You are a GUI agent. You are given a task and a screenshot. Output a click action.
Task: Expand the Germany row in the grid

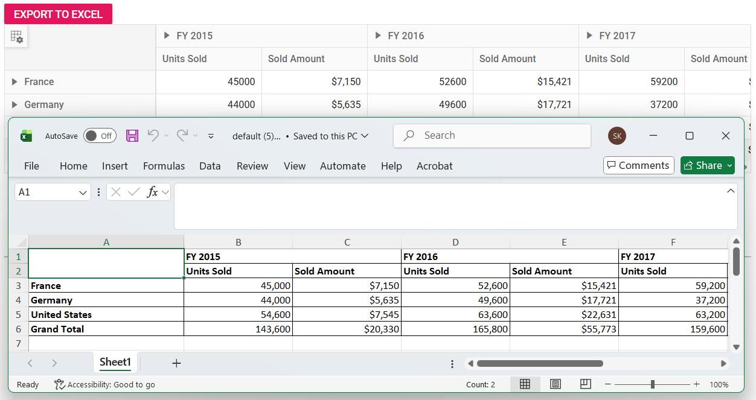tap(14, 105)
